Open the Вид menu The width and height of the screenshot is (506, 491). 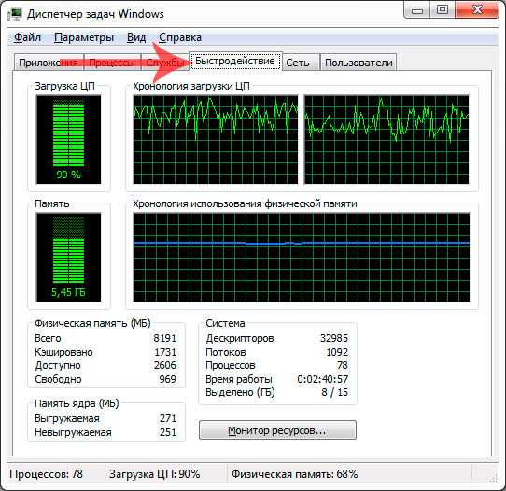click(136, 37)
